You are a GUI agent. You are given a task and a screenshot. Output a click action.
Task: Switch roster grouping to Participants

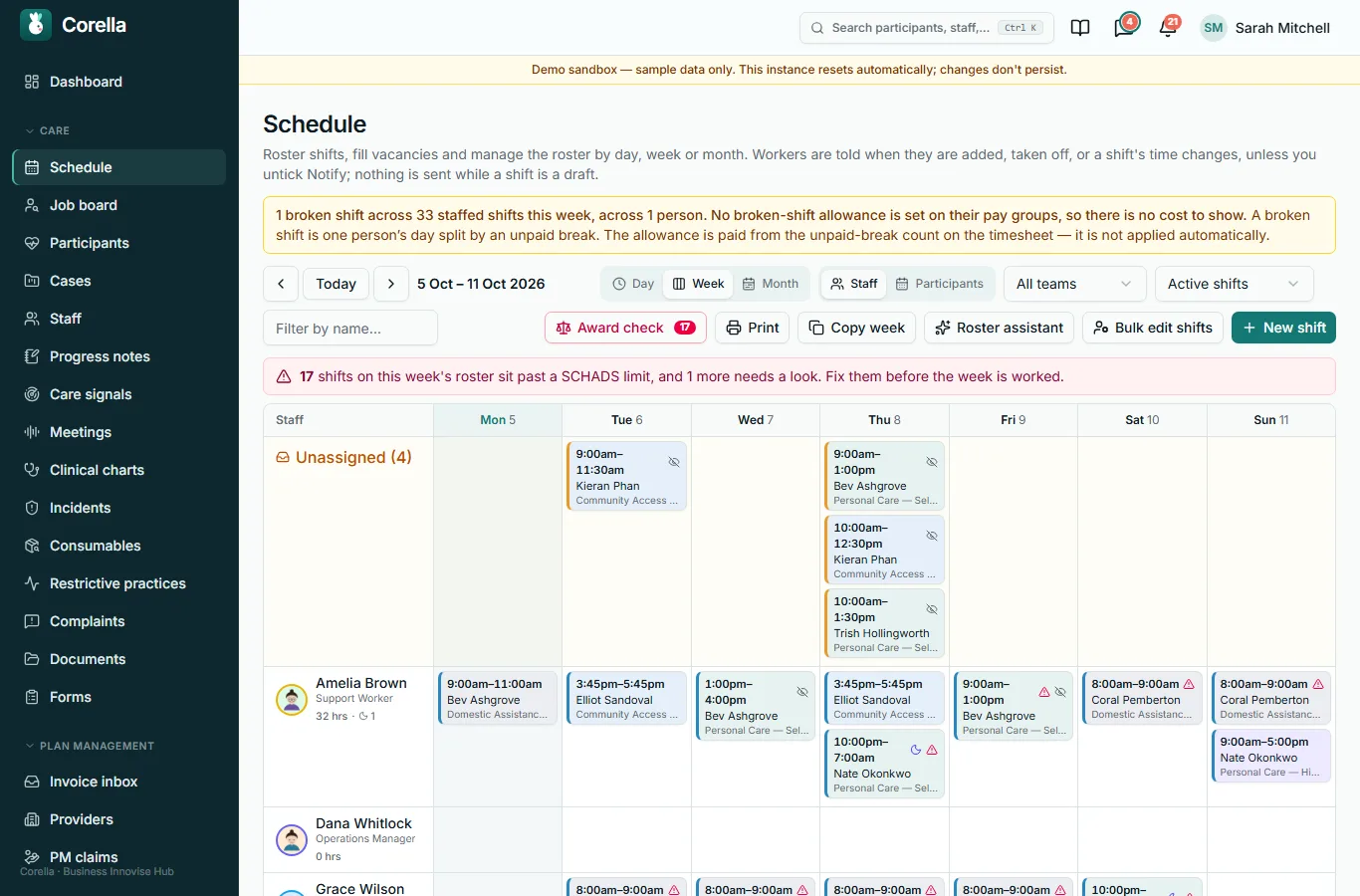940,284
